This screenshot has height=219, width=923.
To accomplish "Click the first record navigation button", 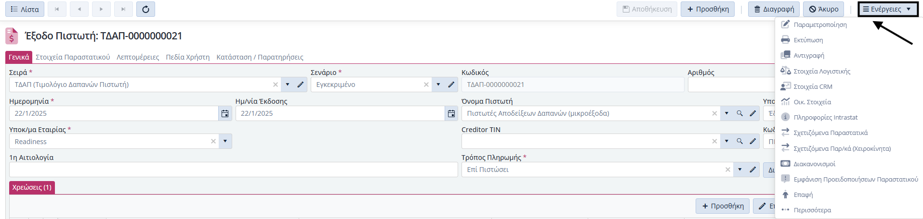I will coord(57,9).
